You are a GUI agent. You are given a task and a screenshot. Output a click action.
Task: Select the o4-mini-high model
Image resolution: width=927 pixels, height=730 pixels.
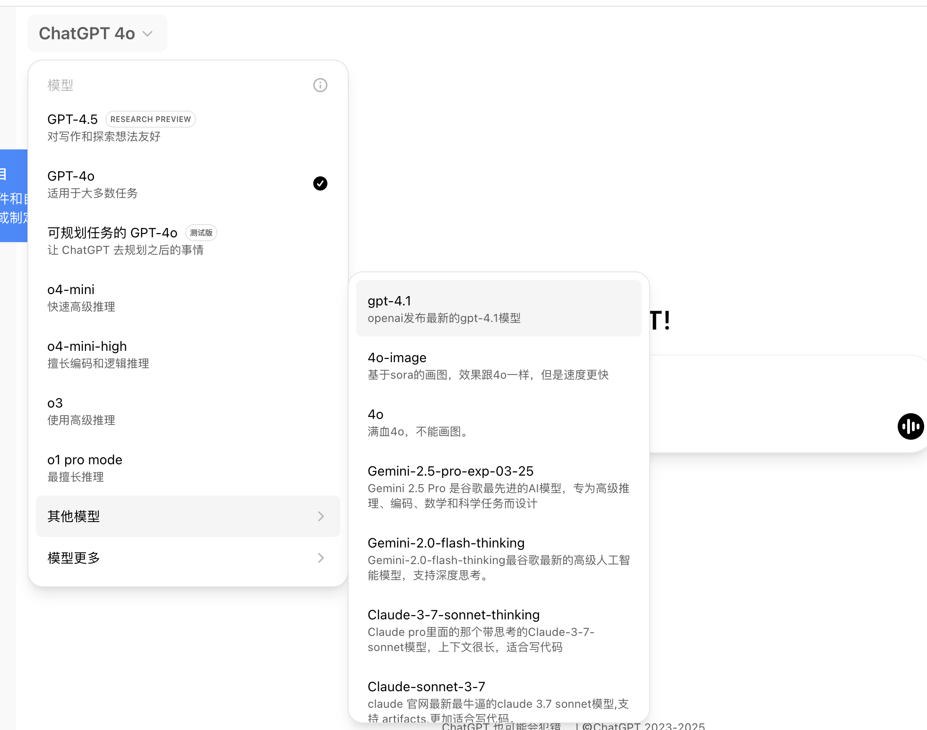(188, 355)
